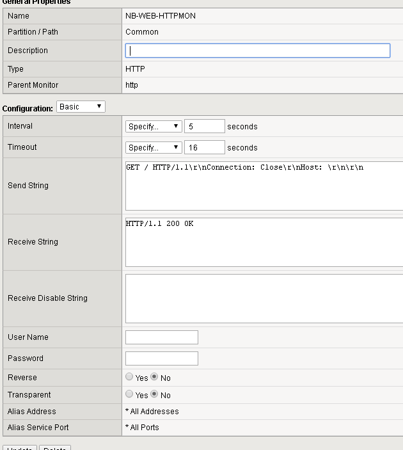This screenshot has width=403, height=450.
Task: Enable Transparent by choosing Yes
Action: click(x=130, y=394)
